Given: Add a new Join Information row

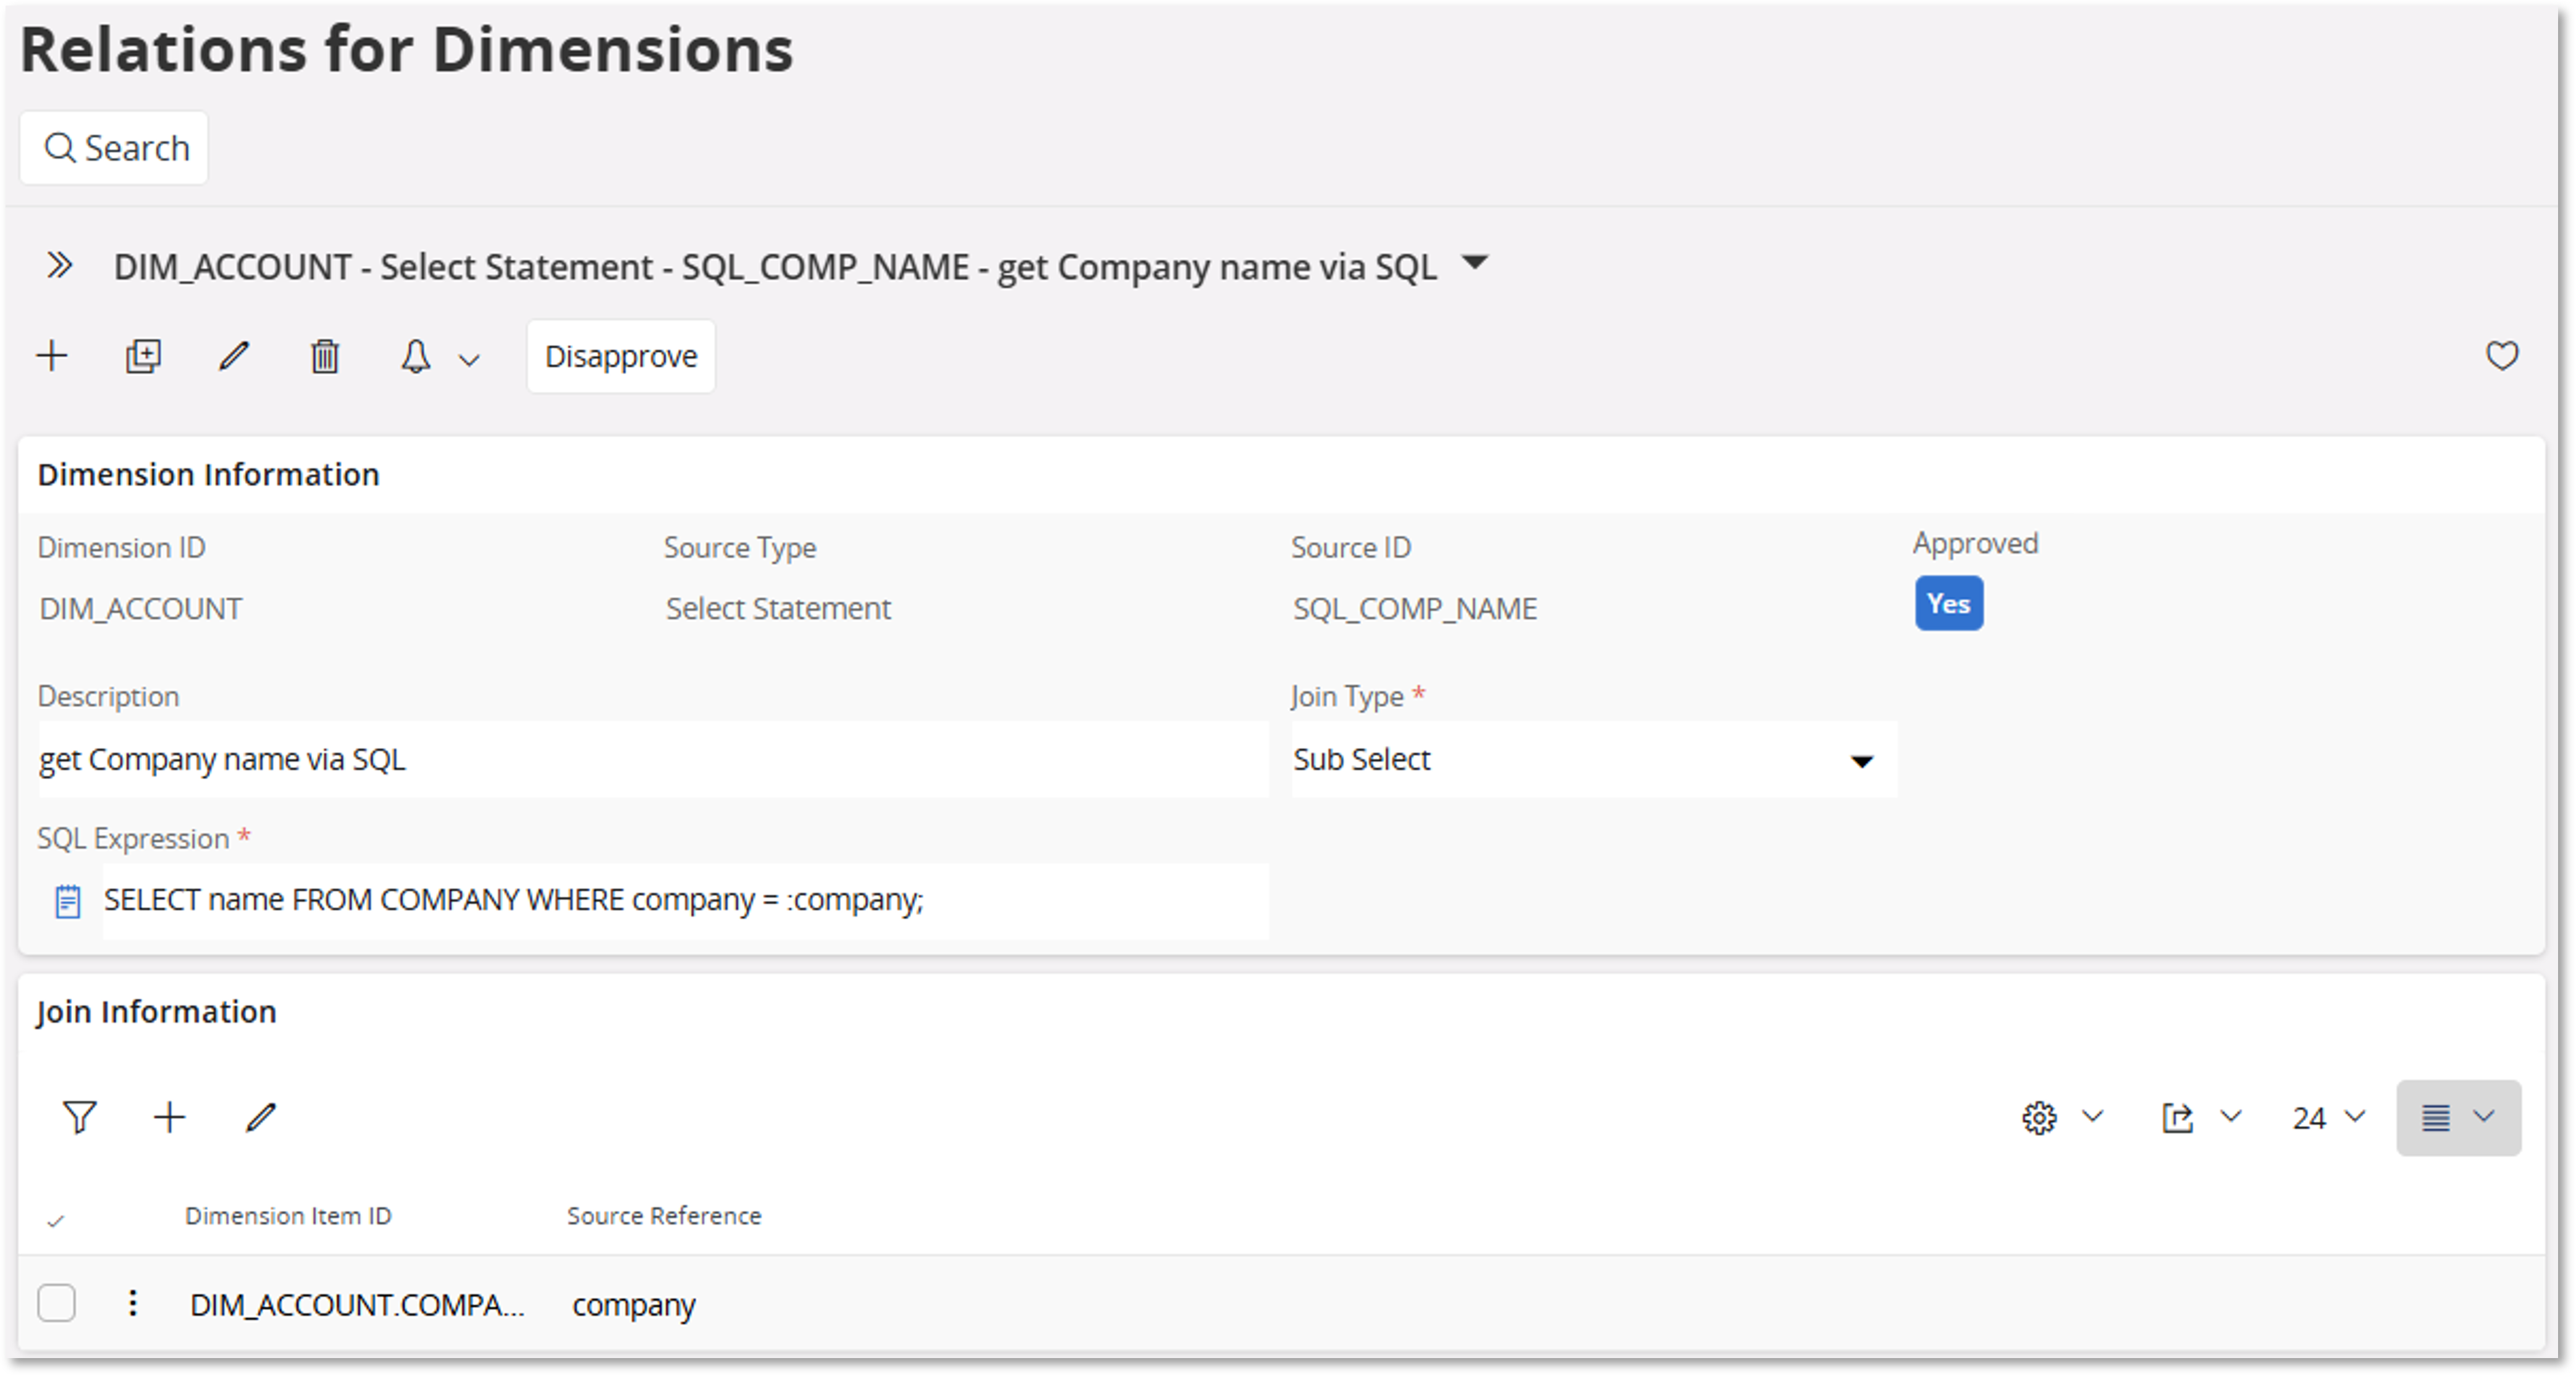Looking at the screenshot, I should pyautogui.click(x=170, y=1118).
